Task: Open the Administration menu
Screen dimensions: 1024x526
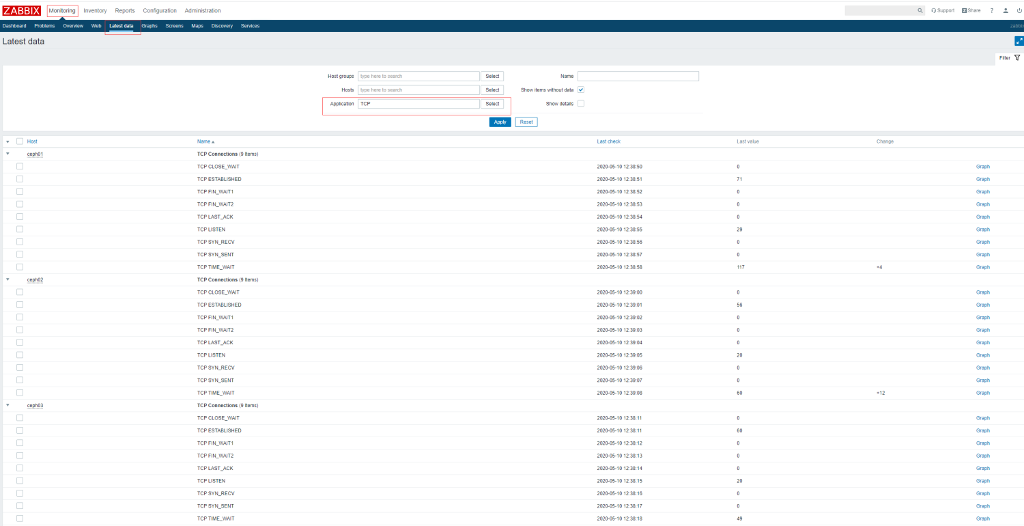Action: [203, 11]
